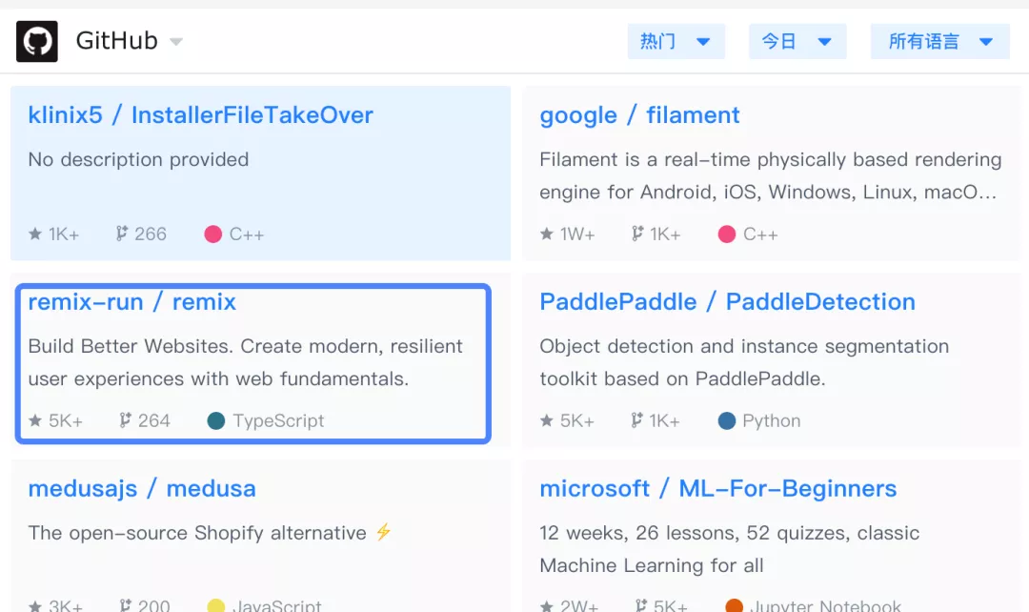The height and width of the screenshot is (612, 1029).
Task: Open the 热门 sorting dropdown
Action: coord(676,41)
